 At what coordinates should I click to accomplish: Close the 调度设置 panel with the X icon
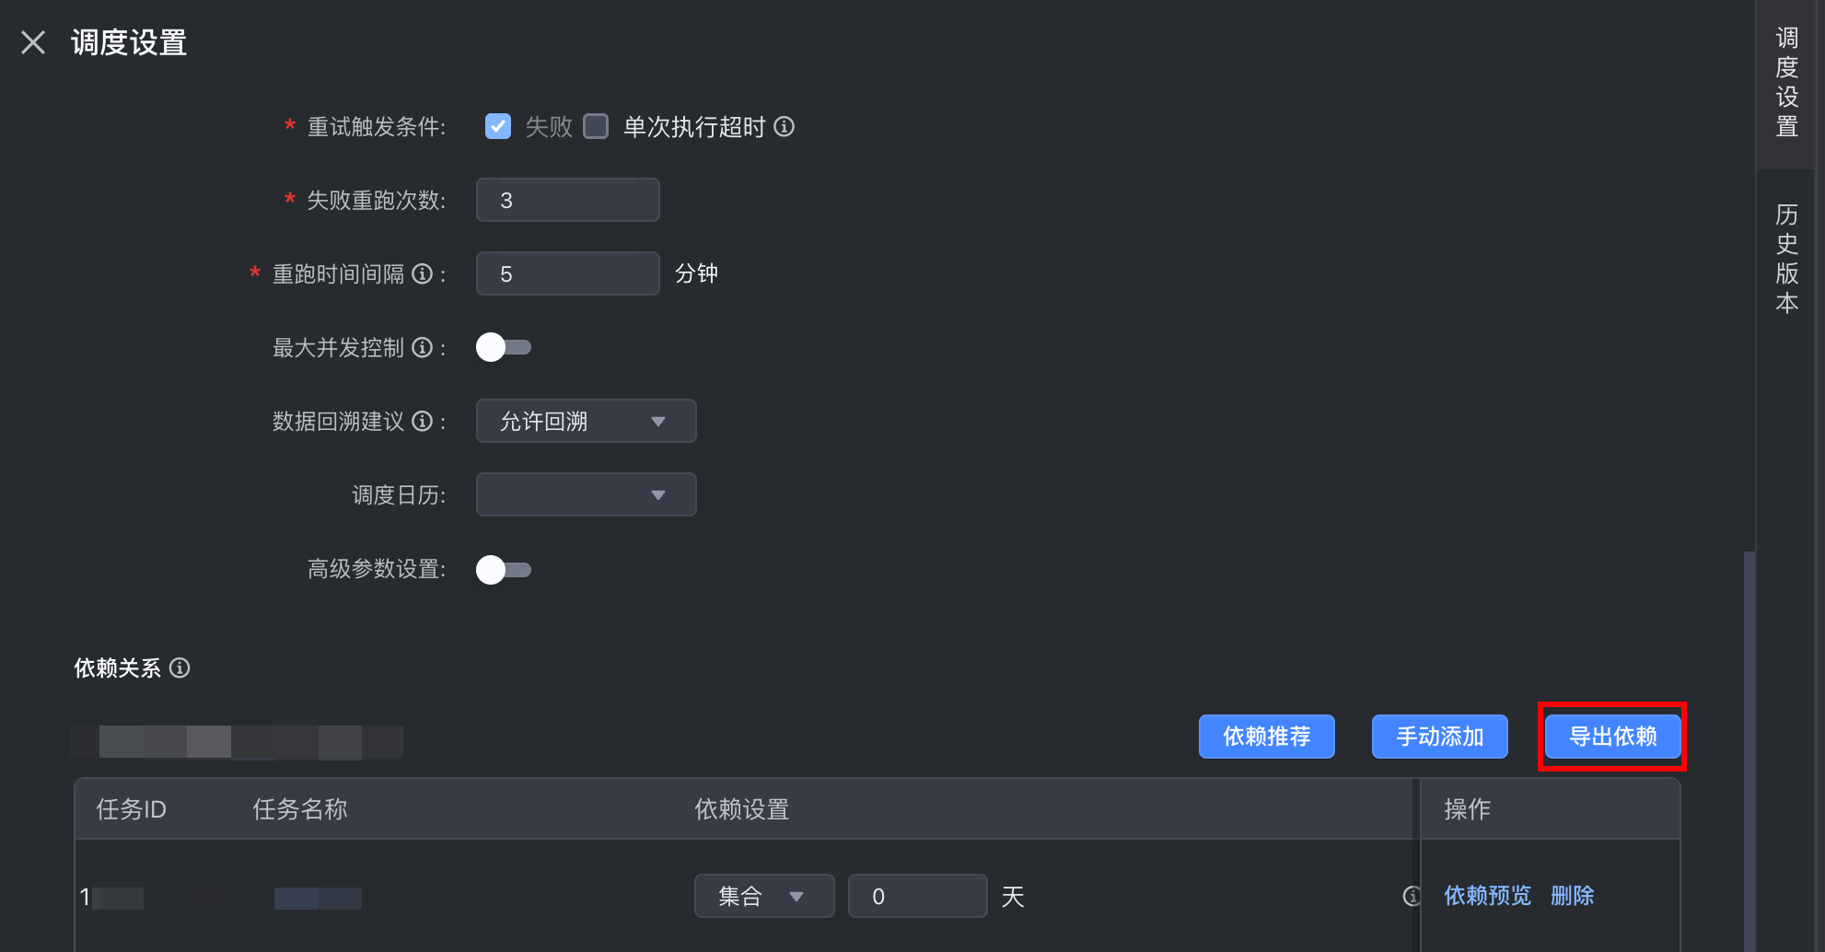[x=33, y=42]
